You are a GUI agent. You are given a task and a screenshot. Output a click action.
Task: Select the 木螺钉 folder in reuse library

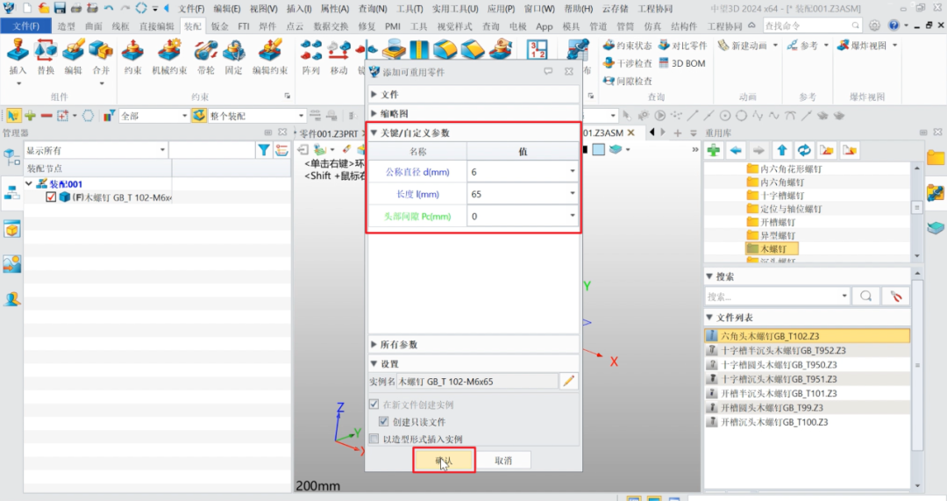coord(773,248)
